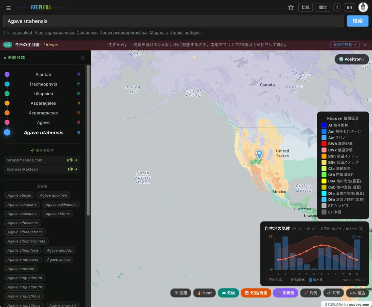372x307 pixels.
Task: Click the blue map location pin
Action: [x=259, y=154]
